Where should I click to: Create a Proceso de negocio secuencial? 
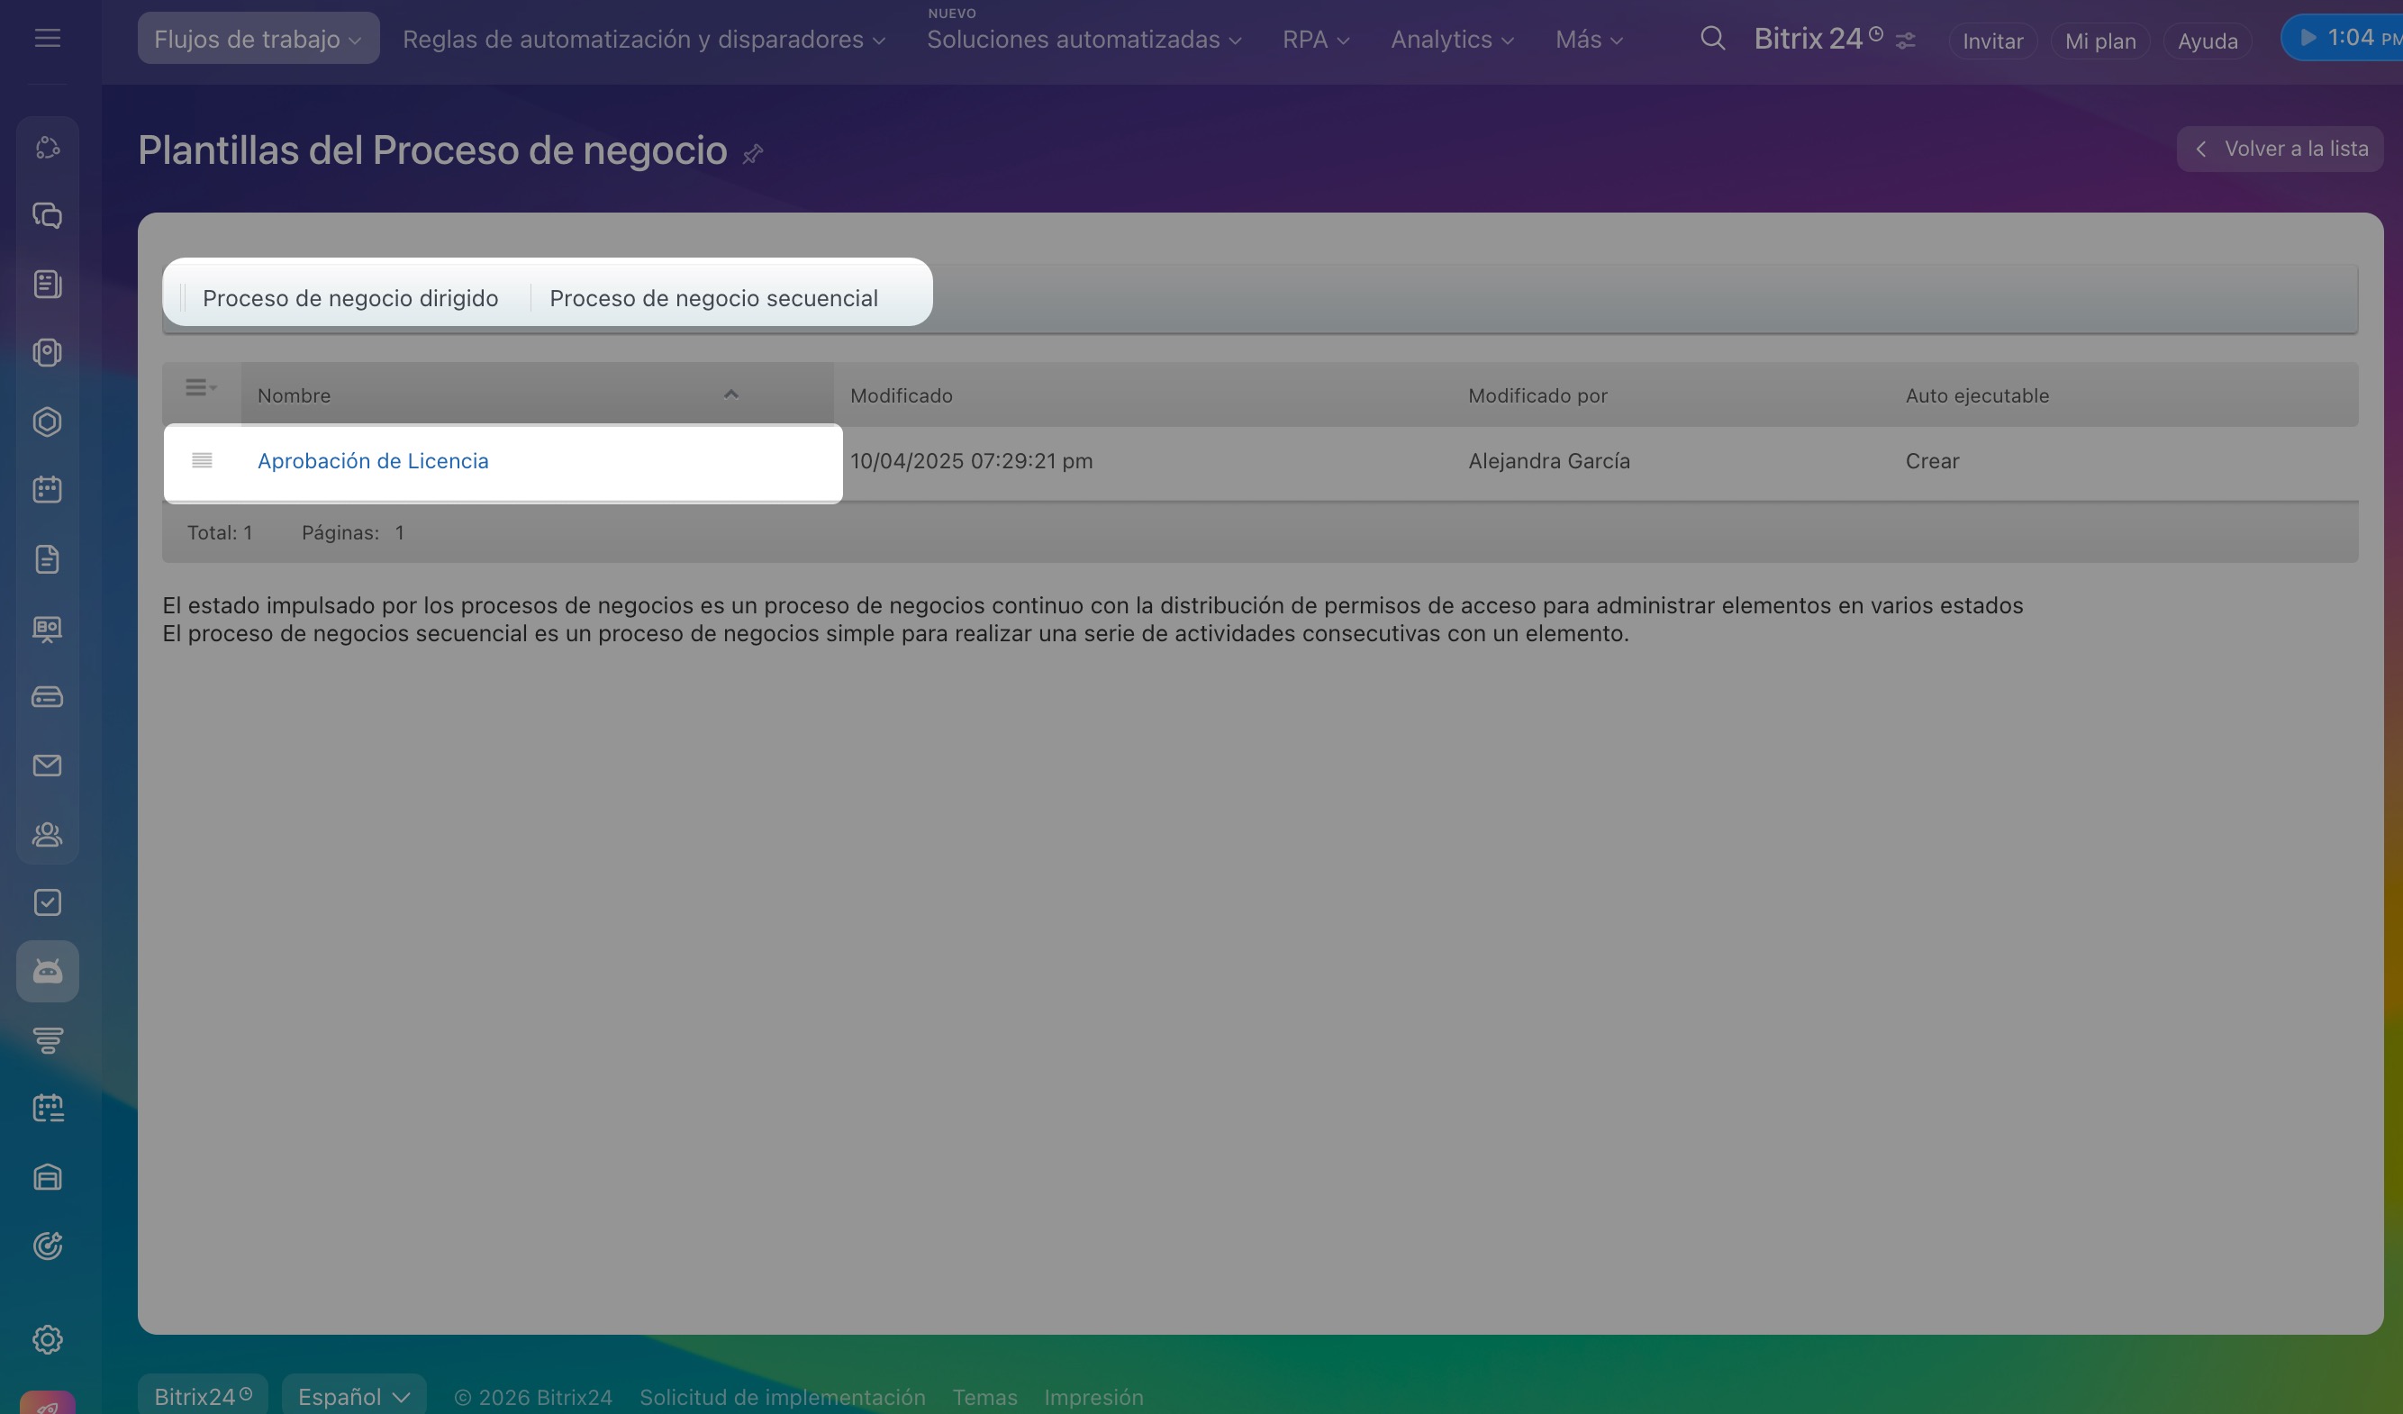[713, 298]
